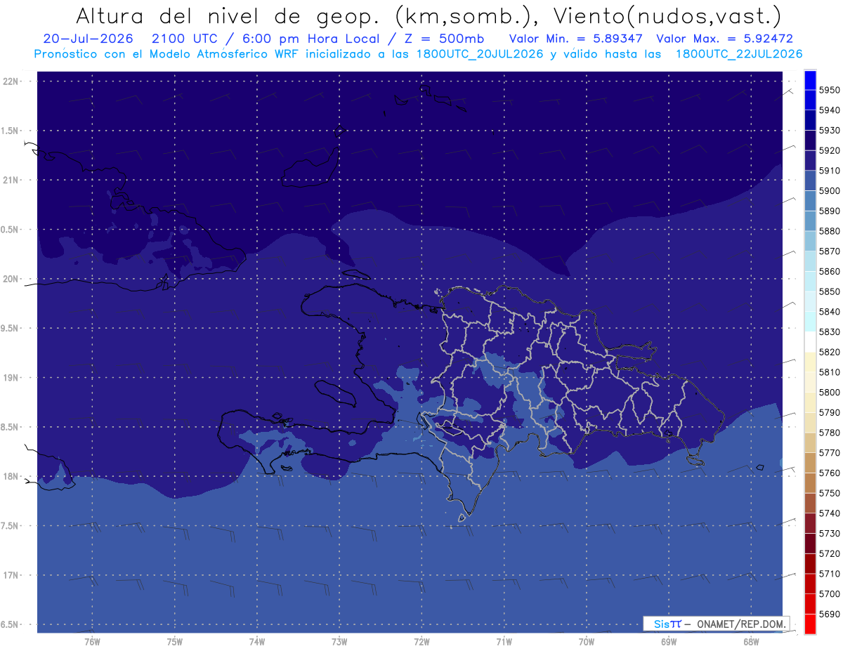Click the '5890' legend value

coord(830,211)
